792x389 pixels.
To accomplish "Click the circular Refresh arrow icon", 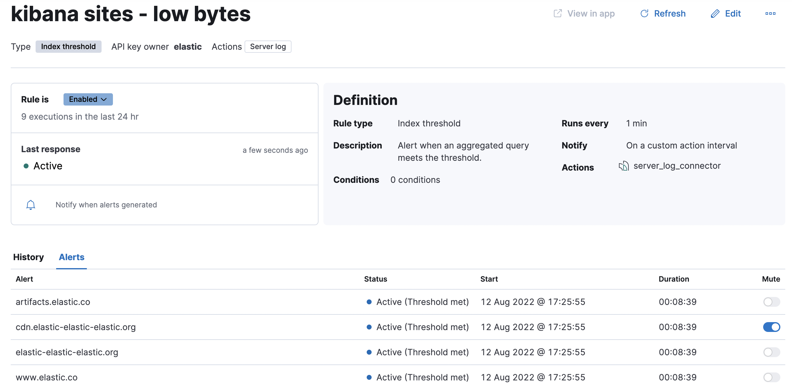I will 644,13.
